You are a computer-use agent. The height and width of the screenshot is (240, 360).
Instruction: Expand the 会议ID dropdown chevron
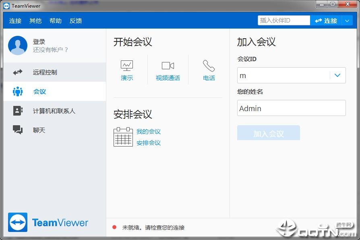[337, 75]
